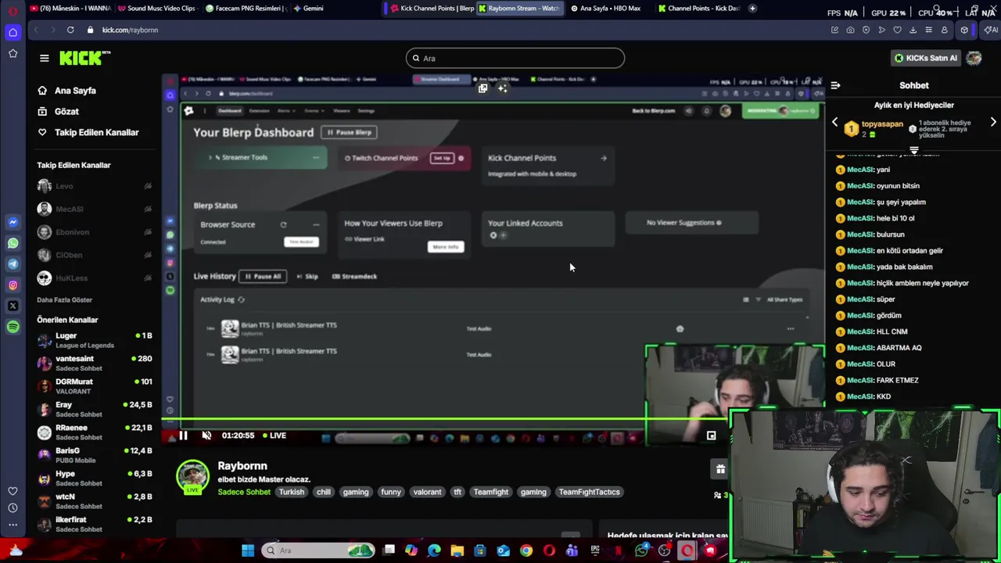Toggle notifications for Levo channel
The height and width of the screenshot is (563, 1001).
point(148,186)
